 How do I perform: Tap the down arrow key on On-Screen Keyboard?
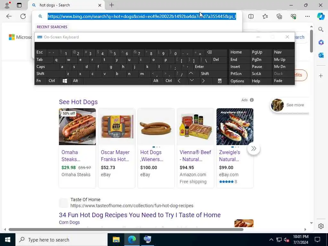tap(192, 80)
